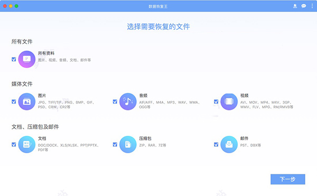Click the 视频 label text
317x196 pixels.
click(x=244, y=96)
